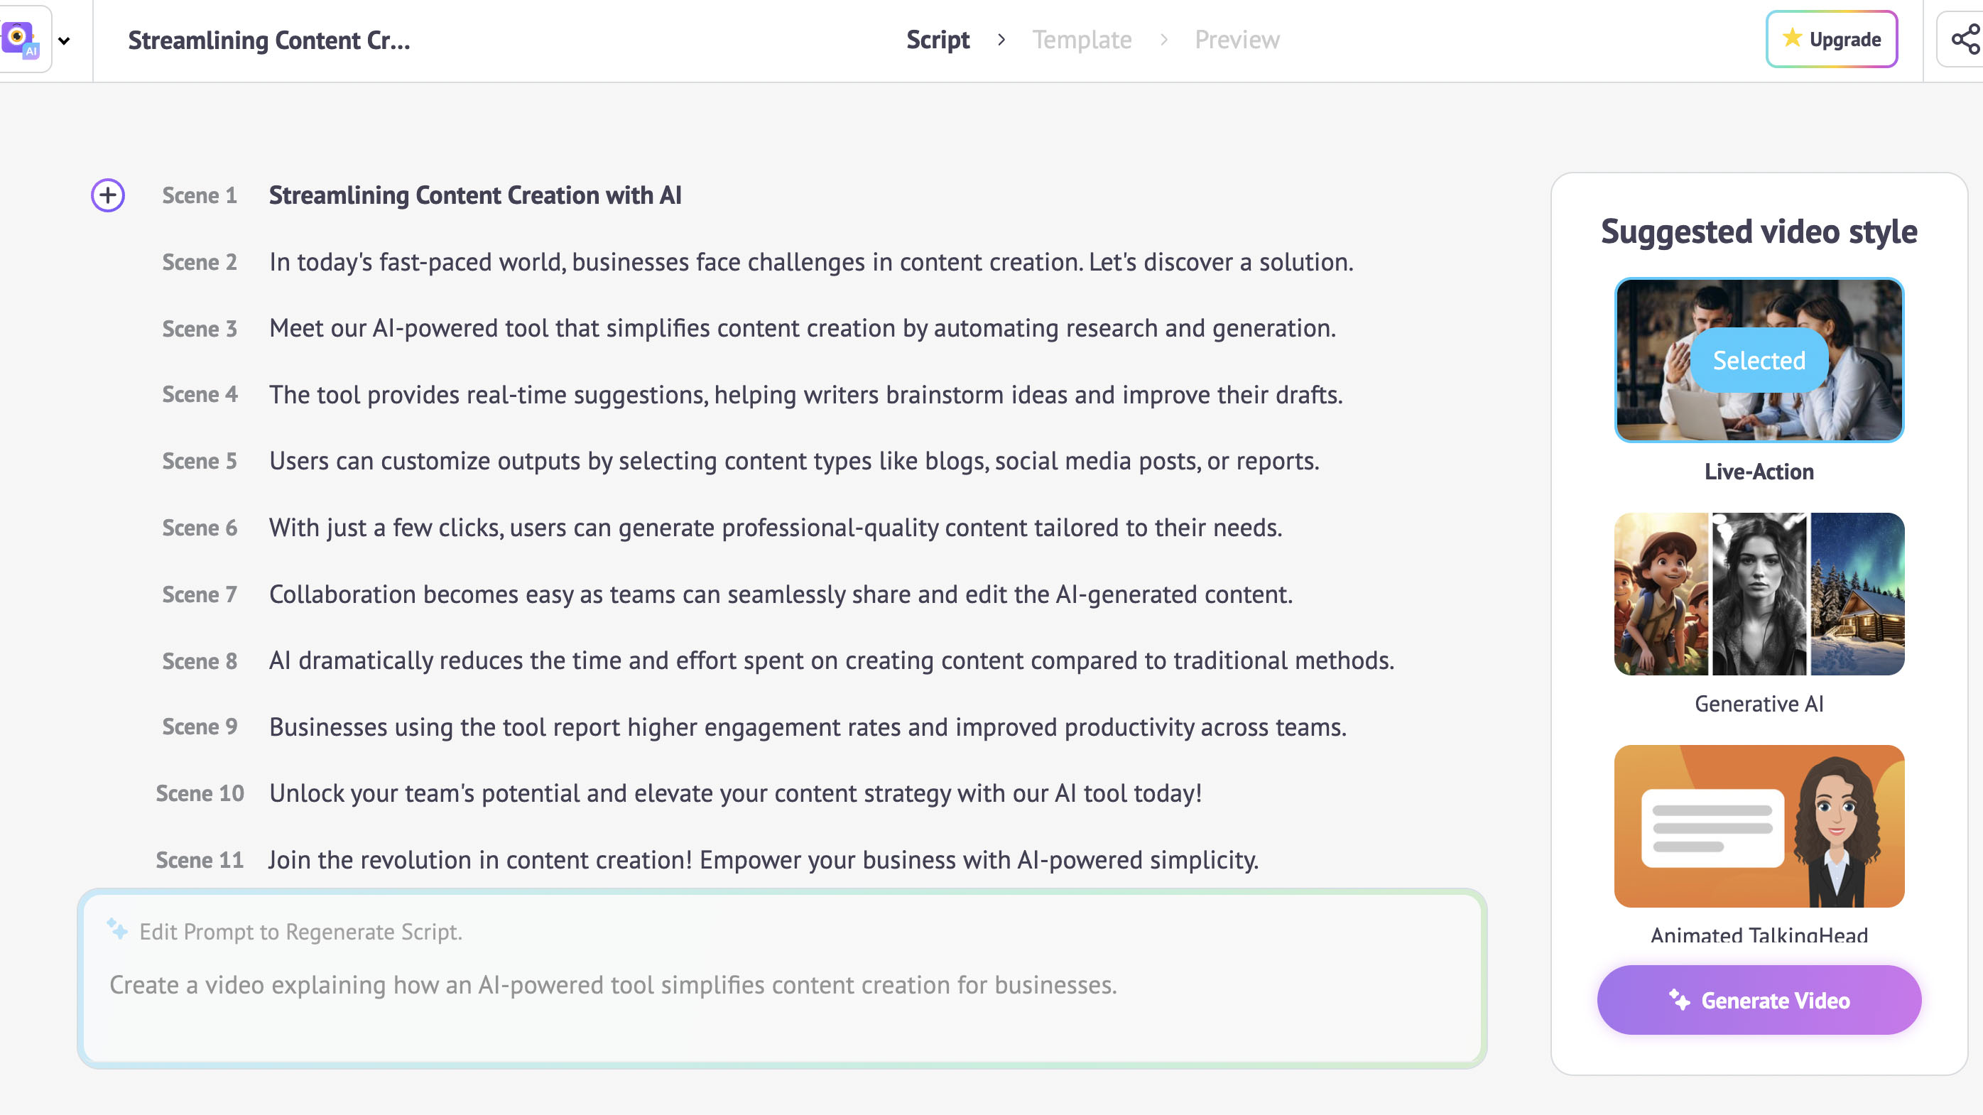Click the chevron after Script step
Image resolution: width=1983 pixels, height=1115 pixels.
pos(1001,39)
